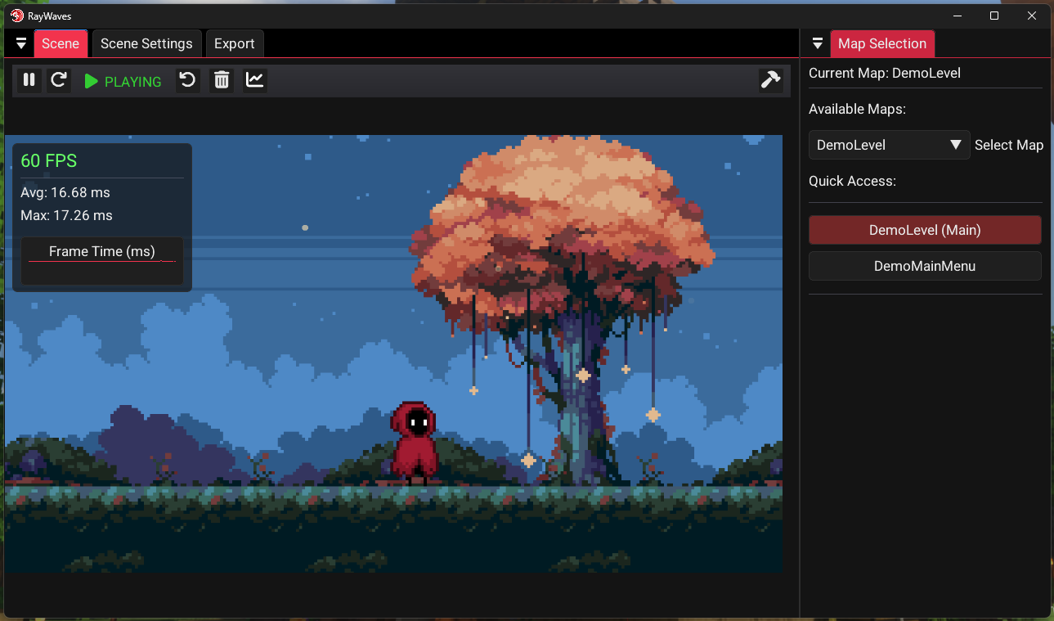The image size is (1054, 621).
Task: Open the Map Selection panel's dock menu triangle
Action: coord(817,43)
